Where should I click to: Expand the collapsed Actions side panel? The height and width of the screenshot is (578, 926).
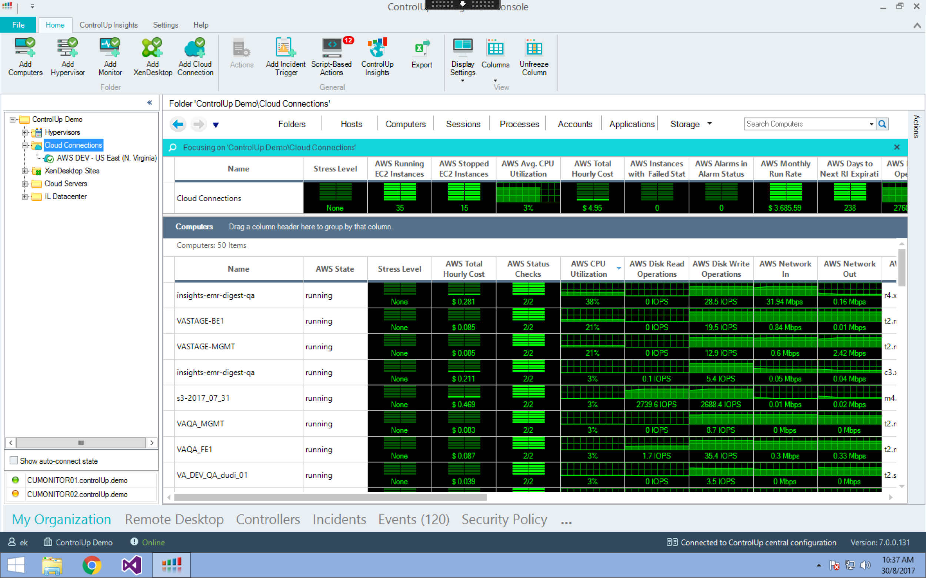point(916,126)
